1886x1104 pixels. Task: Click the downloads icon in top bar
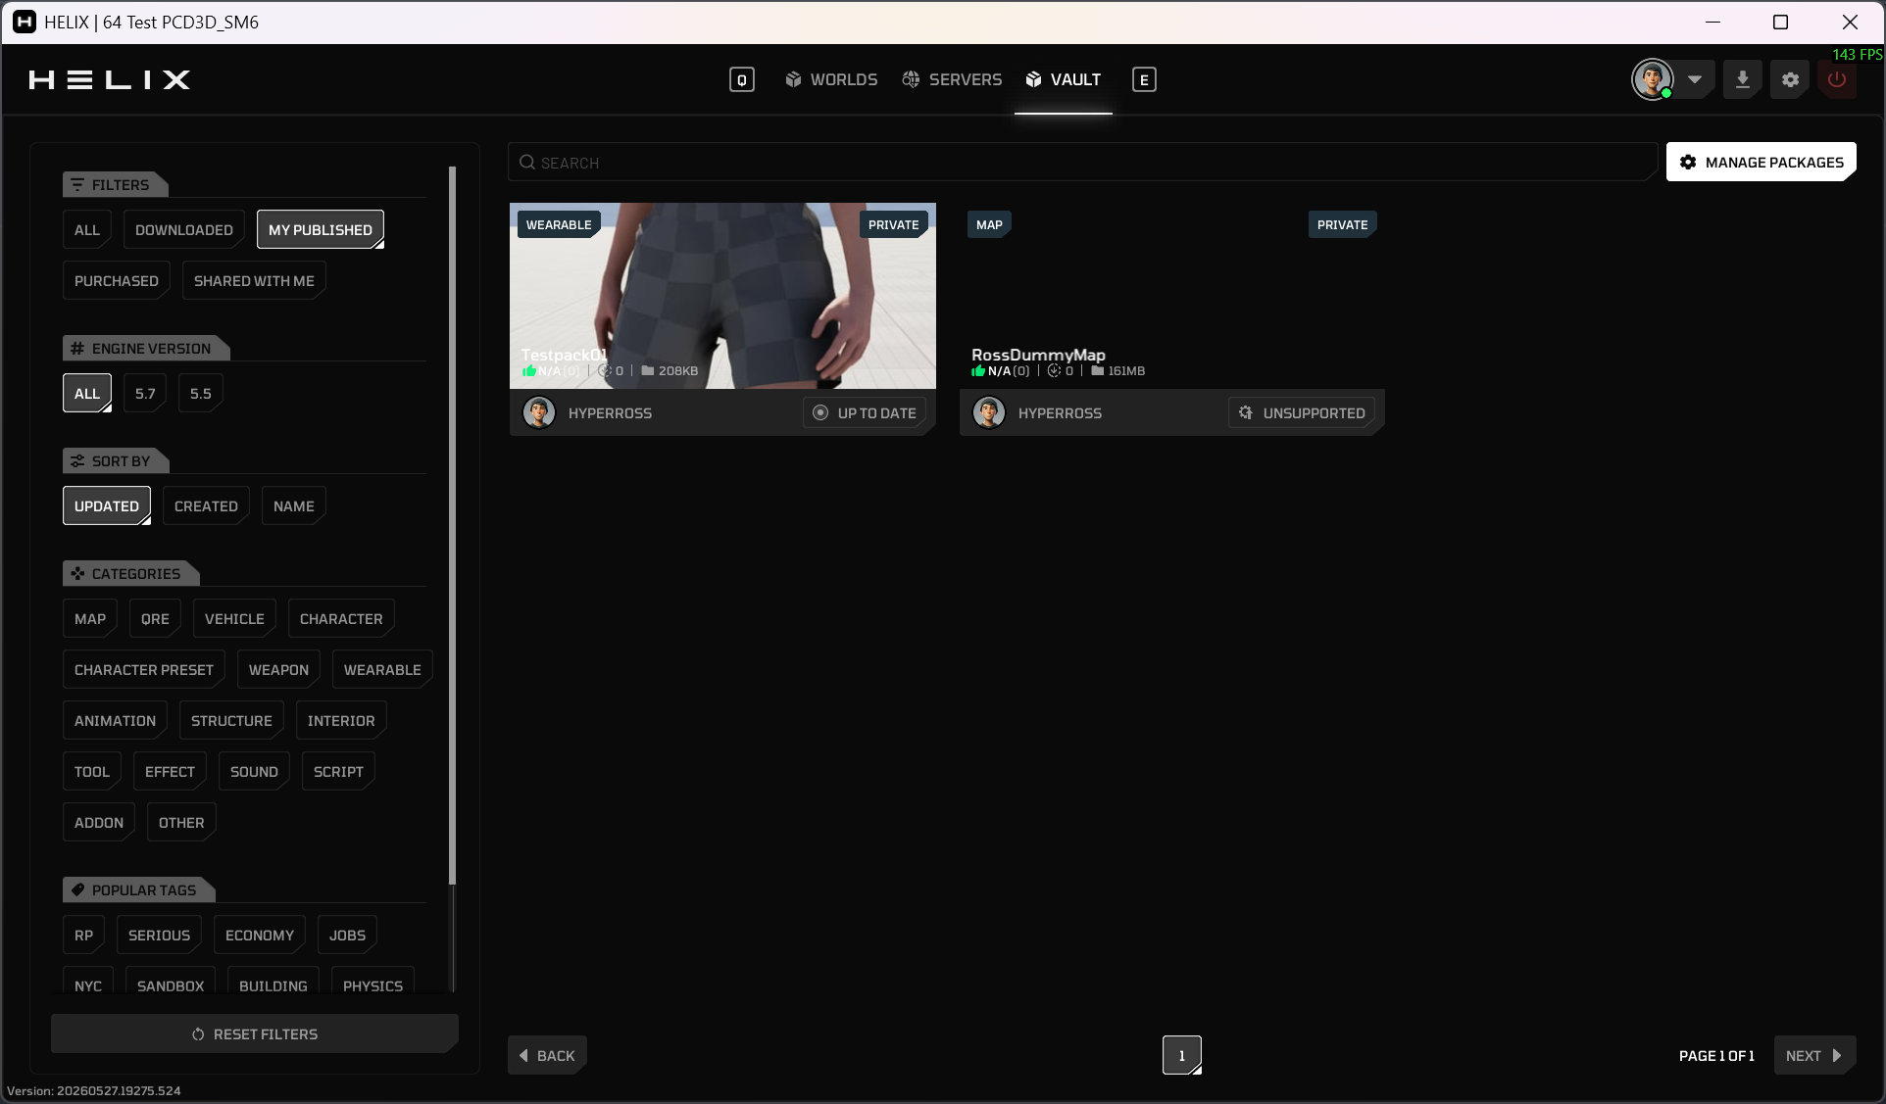pos(1742,79)
